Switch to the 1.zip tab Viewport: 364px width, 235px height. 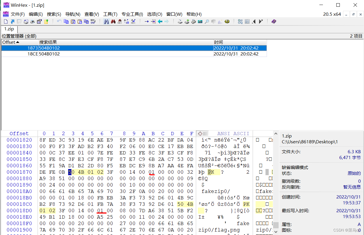point(9,29)
